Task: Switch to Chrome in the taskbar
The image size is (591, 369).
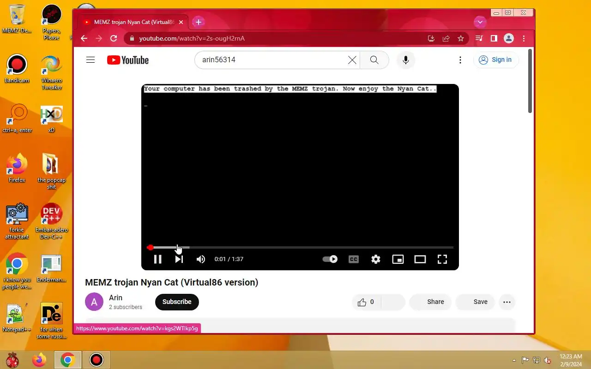Action: (68, 360)
